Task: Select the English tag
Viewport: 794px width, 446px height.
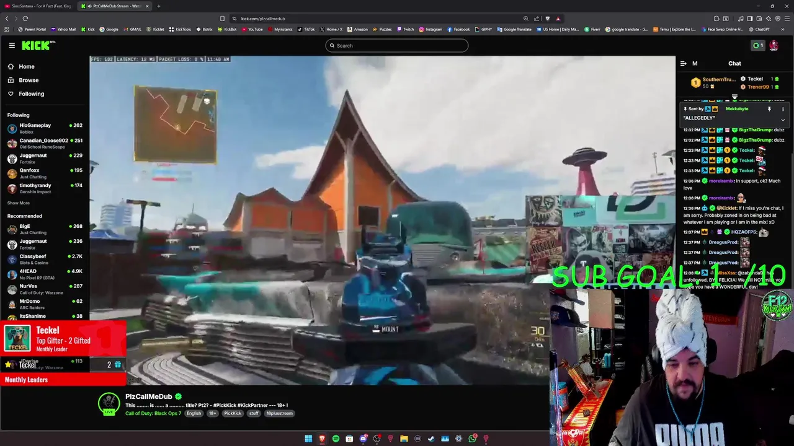Action: (194, 413)
